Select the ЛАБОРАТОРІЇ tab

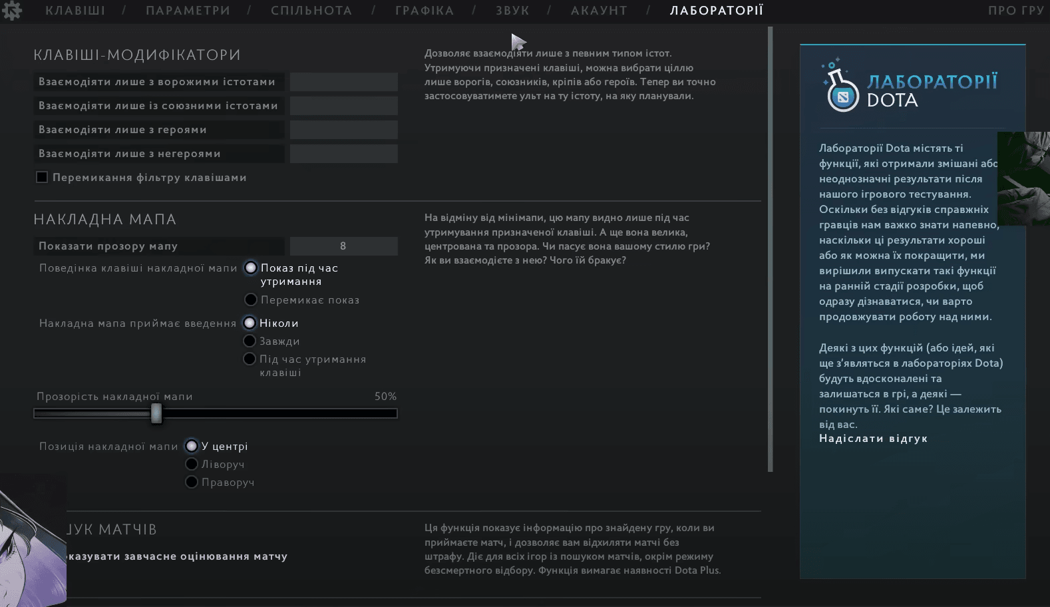717,11
